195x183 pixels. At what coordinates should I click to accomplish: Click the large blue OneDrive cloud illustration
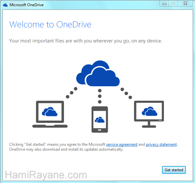98,74
